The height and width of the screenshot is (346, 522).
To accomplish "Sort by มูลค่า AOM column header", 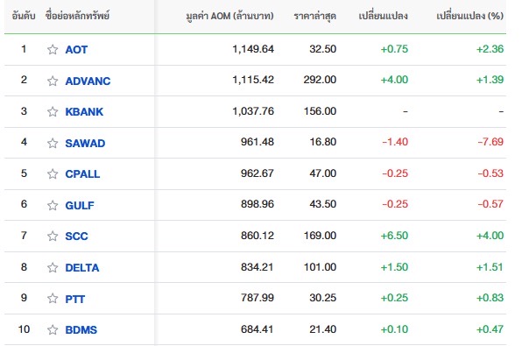I will pyautogui.click(x=229, y=16).
